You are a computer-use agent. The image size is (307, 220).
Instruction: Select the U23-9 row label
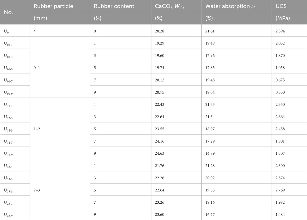pyautogui.click(x=8, y=215)
